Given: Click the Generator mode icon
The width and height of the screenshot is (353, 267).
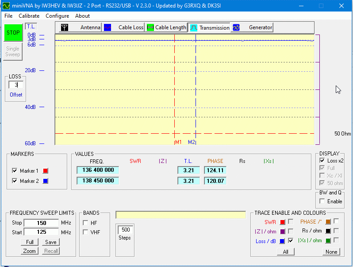Looking at the screenshot, I should 236,27.
